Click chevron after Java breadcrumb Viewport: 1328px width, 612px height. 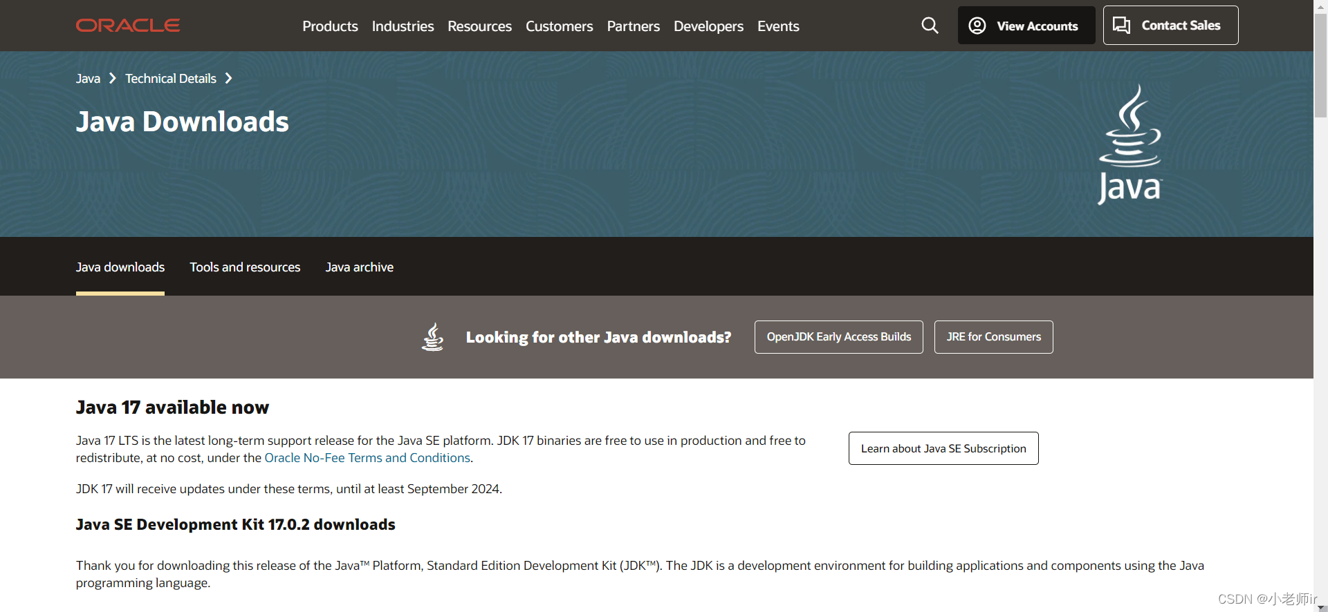tap(113, 79)
